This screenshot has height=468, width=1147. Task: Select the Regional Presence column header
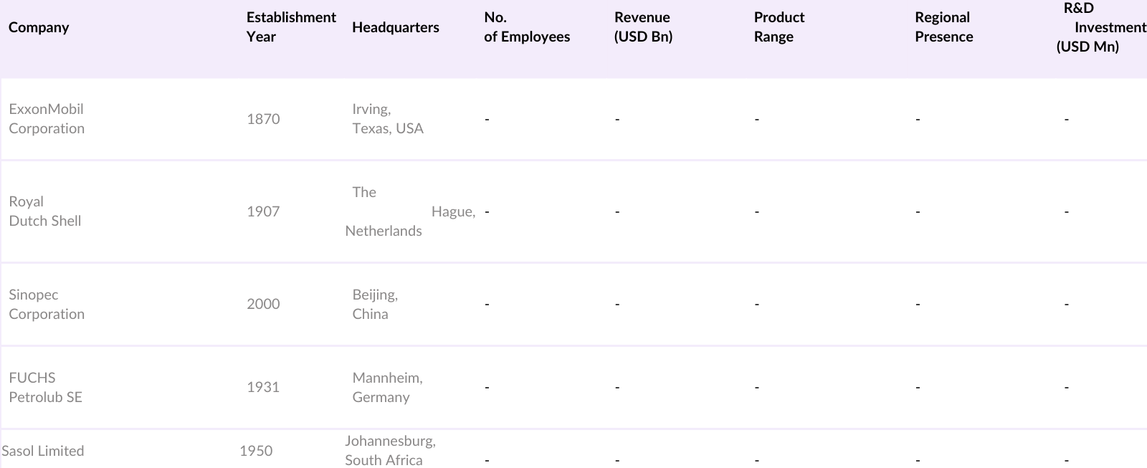(943, 27)
